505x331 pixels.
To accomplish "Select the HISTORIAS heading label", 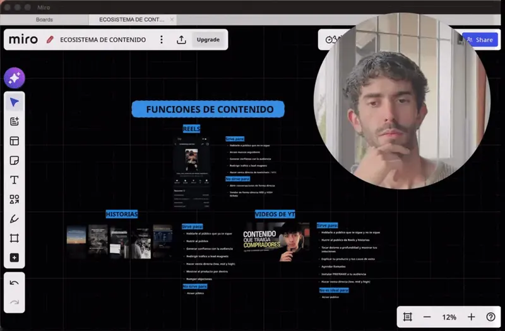I will pos(121,214).
